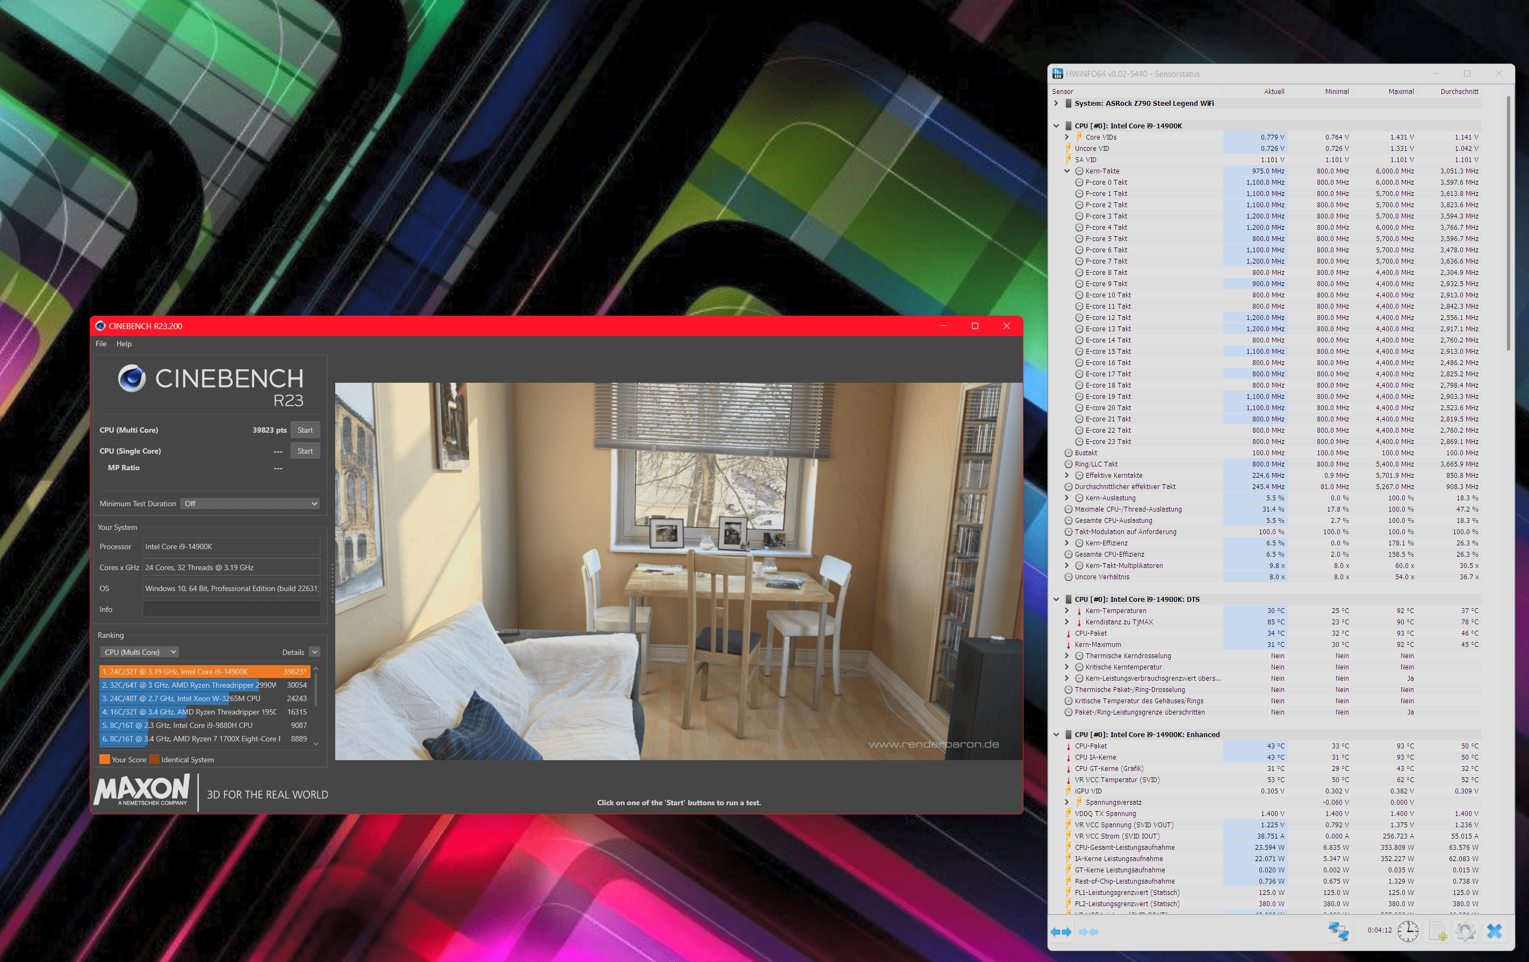Click the HWiNFO collapse-columns arrows icon
The image size is (1529, 962).
[1088, 931]
